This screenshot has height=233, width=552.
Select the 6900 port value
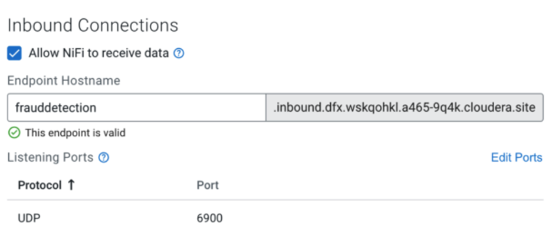(209, 218)
